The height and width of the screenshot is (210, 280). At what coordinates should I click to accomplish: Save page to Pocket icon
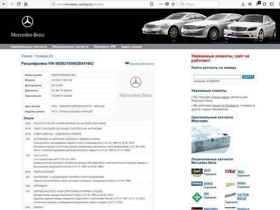(x=167, y=4)
